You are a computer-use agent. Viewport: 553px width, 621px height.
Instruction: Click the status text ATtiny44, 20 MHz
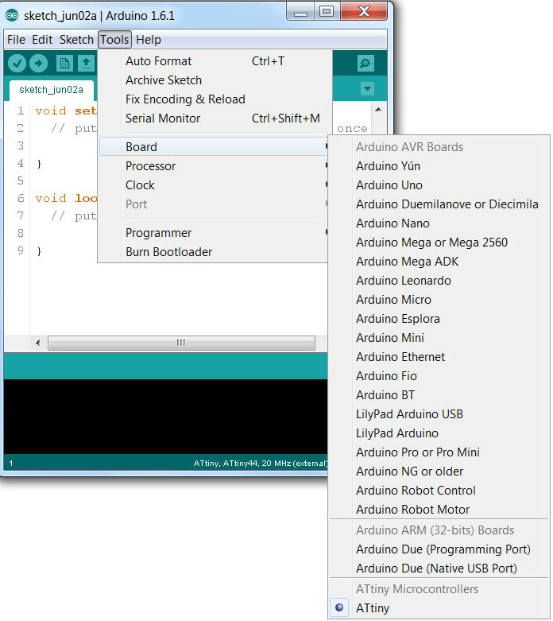(x=260, y=463)
